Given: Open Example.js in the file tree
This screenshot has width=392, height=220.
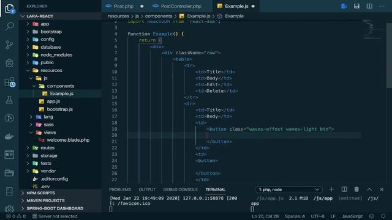Looking at the screenshot, I should [x=60, y=94].
